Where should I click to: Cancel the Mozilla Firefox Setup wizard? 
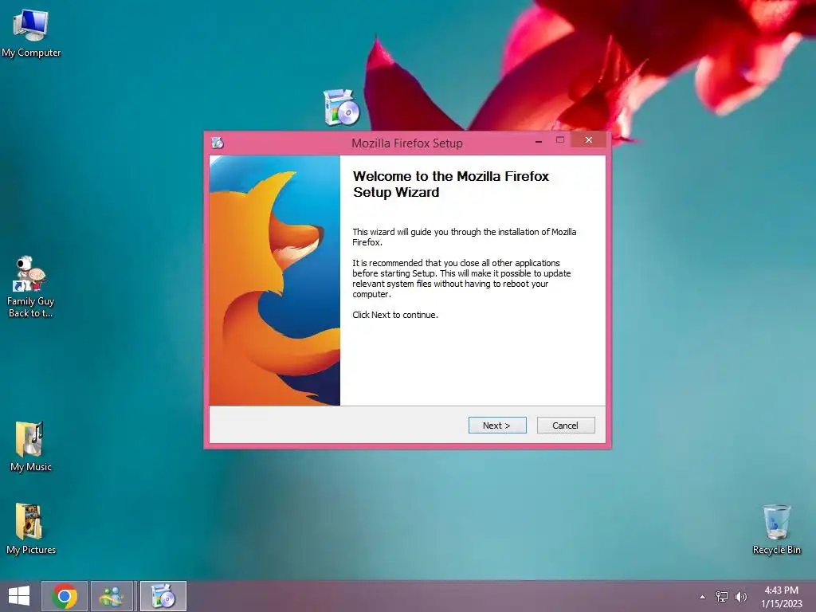[x=566, y=426]
